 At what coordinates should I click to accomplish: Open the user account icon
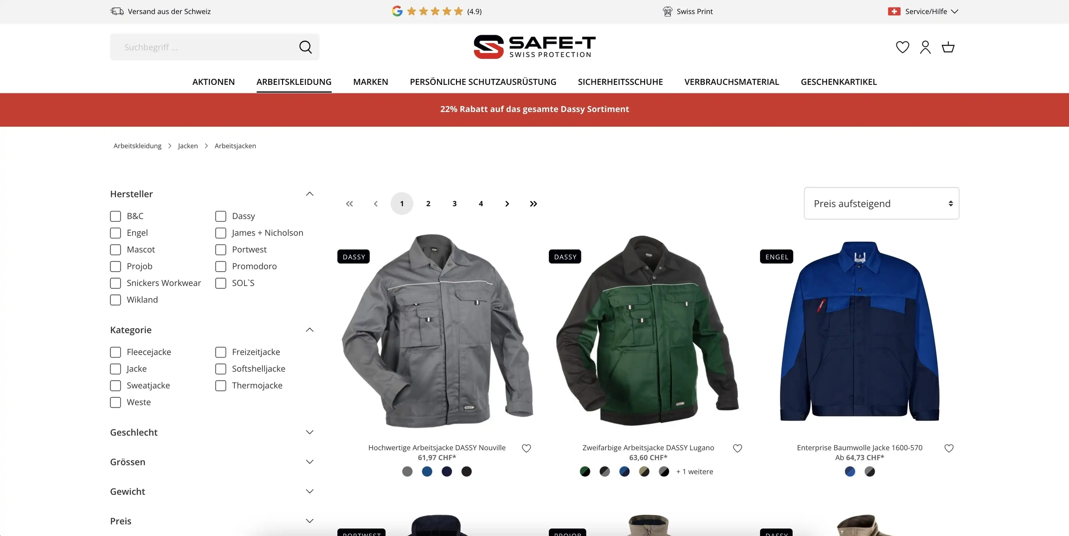[925, 47]
